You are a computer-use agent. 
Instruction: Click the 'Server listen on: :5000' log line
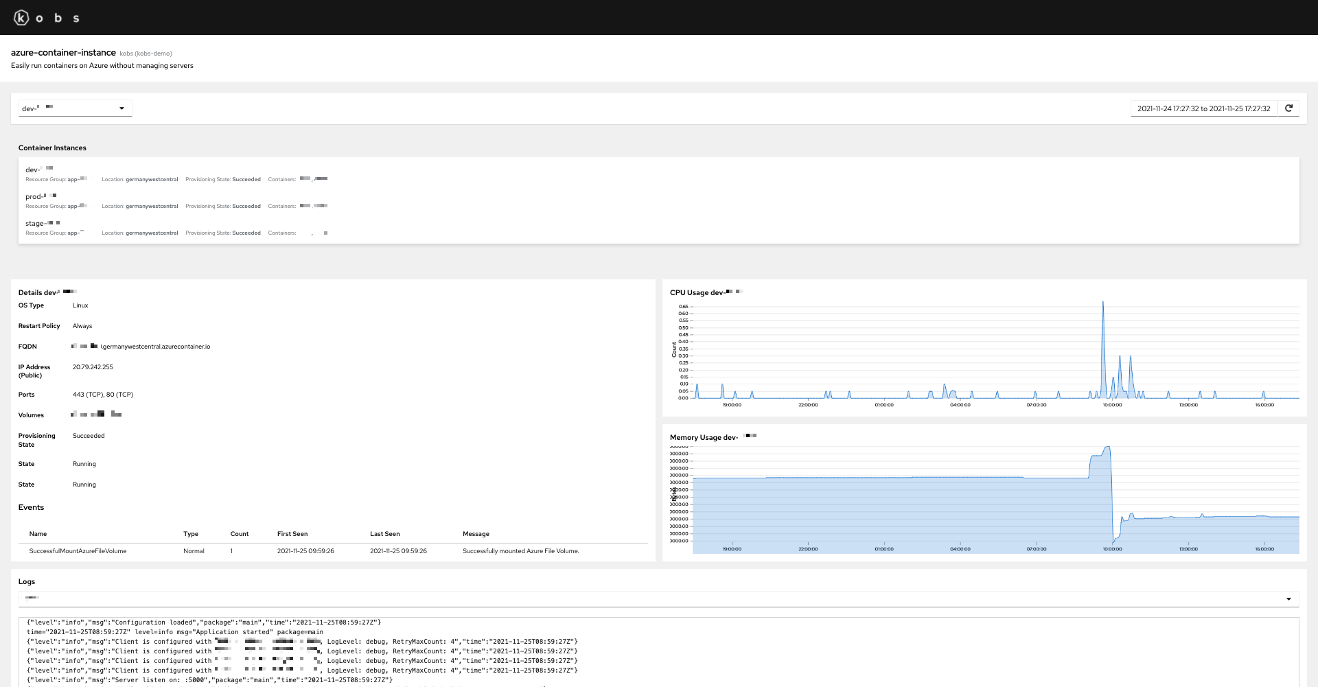[x=209, y=680]
